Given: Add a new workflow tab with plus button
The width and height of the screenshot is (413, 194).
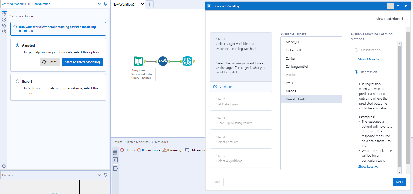Looking at the screenshot, I should click(x=150, y=4).
